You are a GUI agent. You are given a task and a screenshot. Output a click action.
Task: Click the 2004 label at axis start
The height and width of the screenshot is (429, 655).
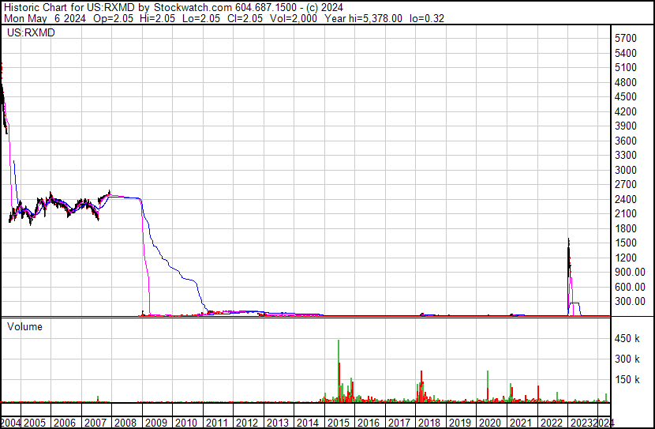point(11,423)
